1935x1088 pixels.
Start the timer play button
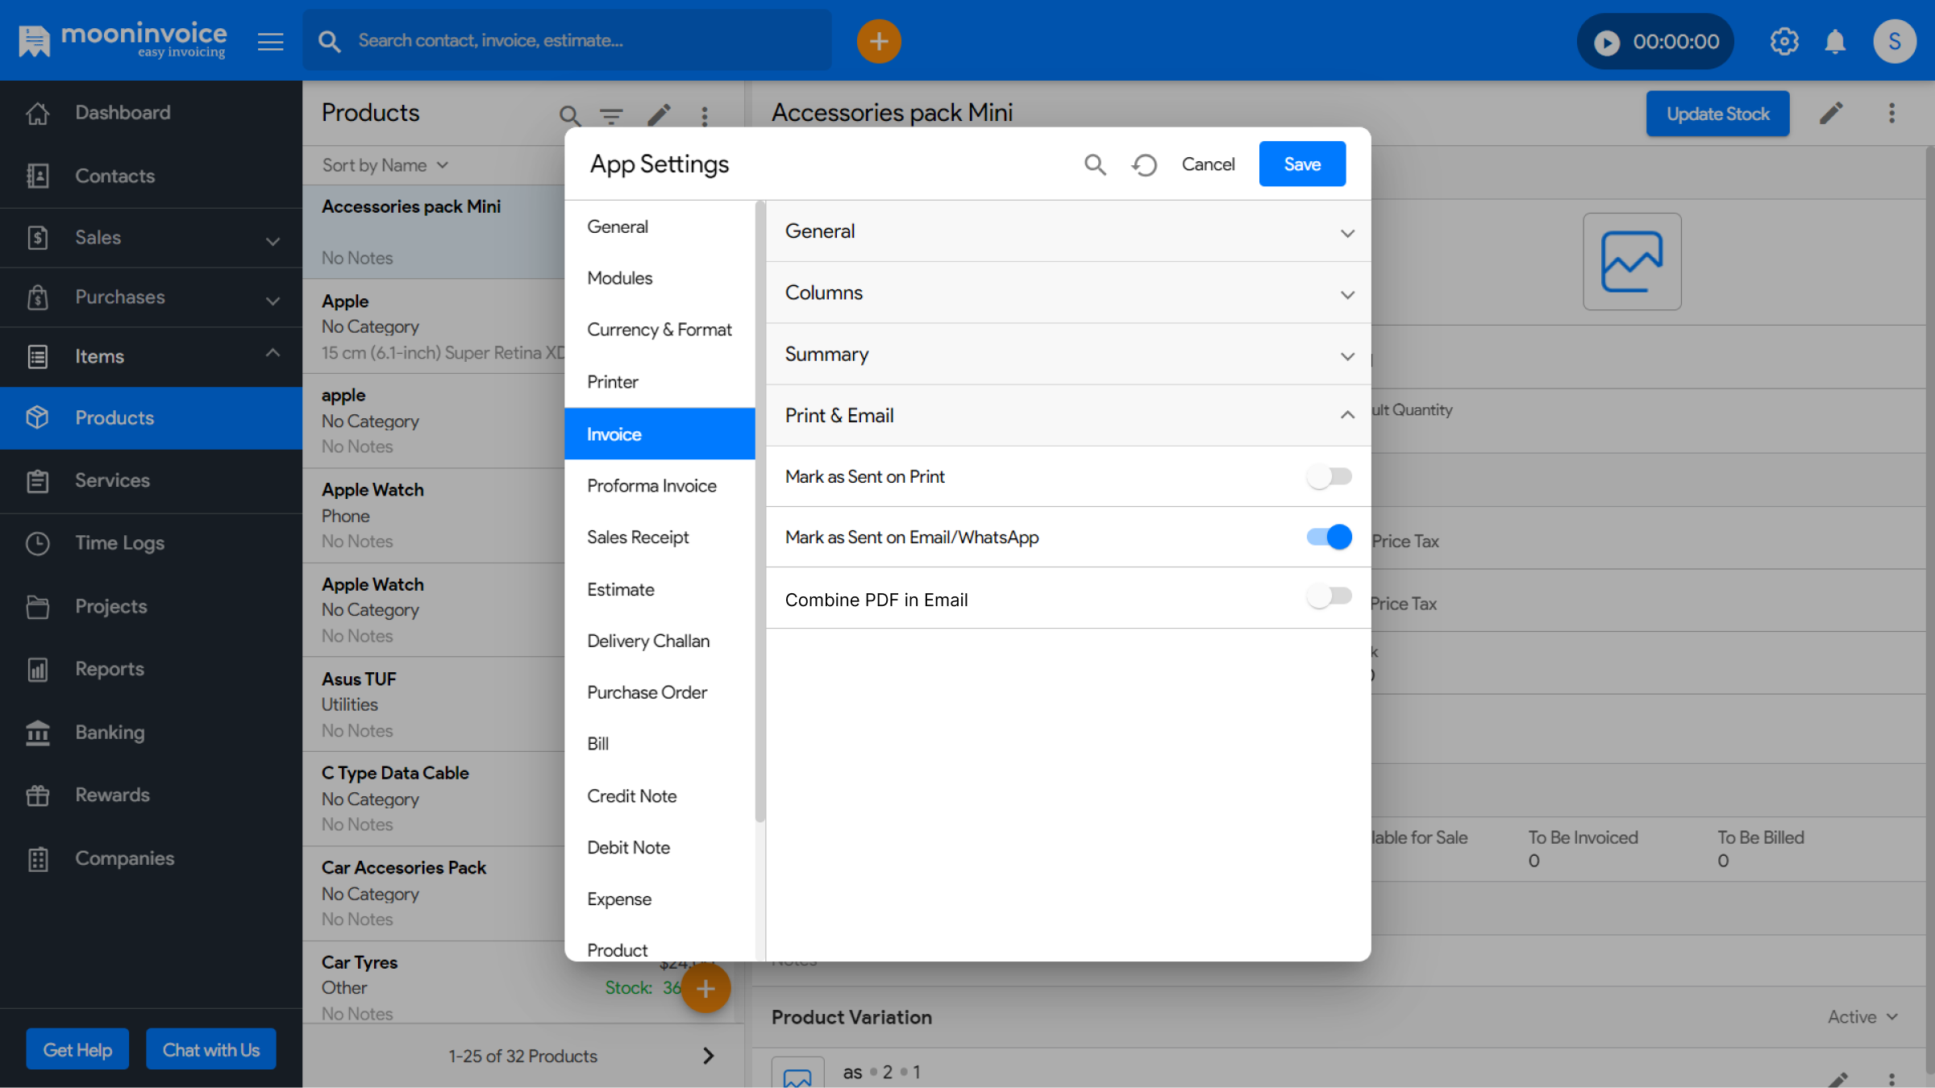tap(1606, 42)
